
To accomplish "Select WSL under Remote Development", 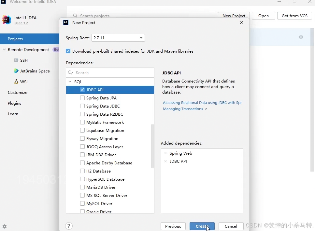I will [x=24, y=82].
